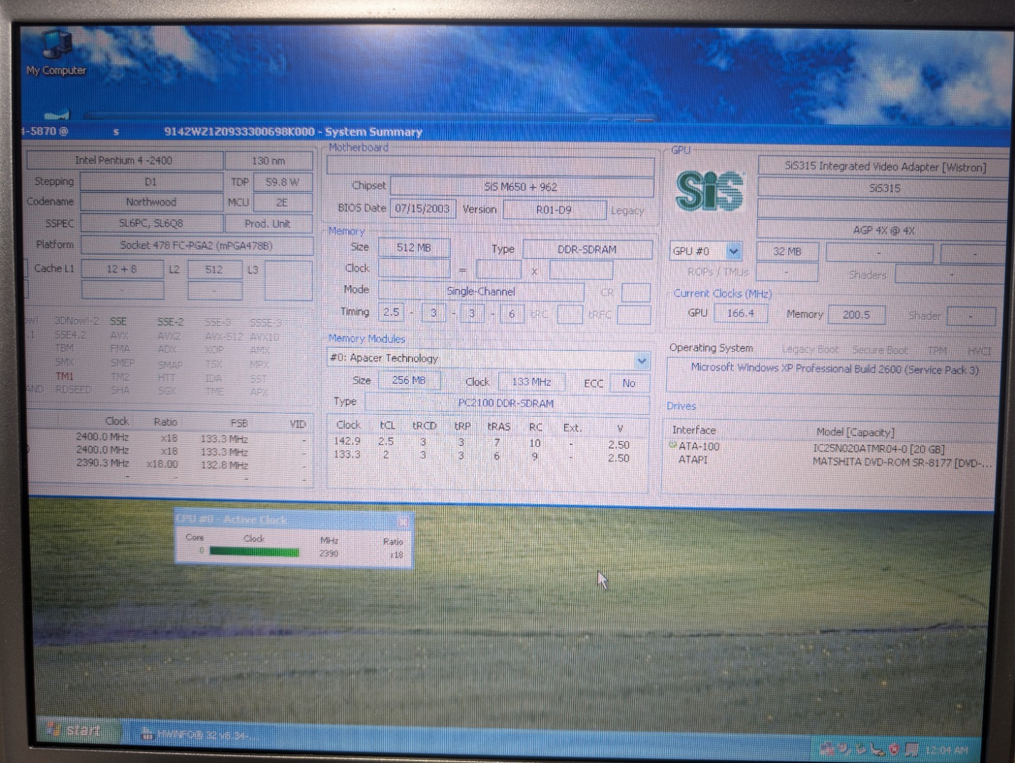
Task: Click the BIOS Date value '07/15/2003'
Action: click(422, 208)
